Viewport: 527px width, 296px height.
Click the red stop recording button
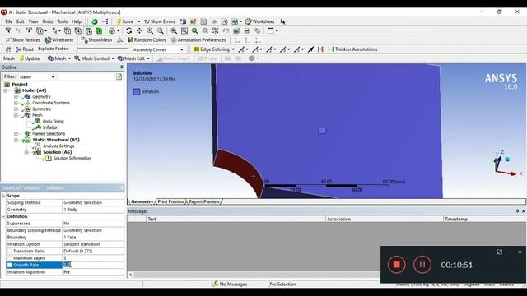(x=397, y=265)
